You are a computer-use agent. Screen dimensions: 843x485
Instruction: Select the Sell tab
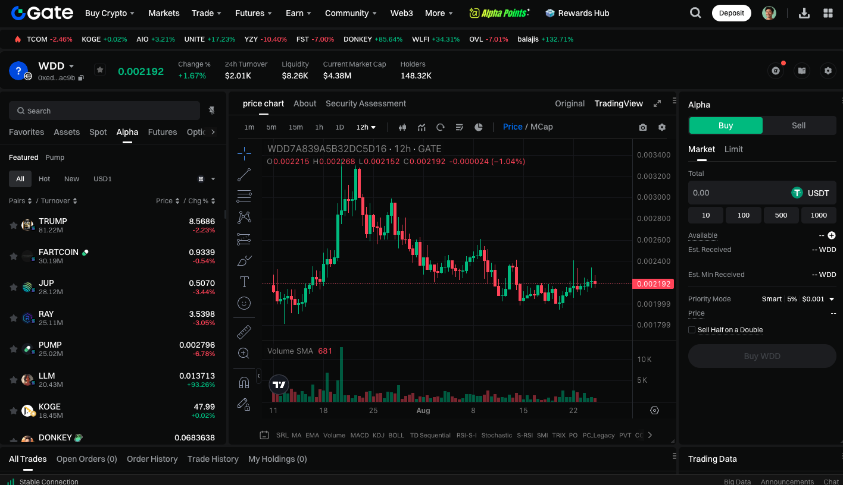[x=799, y=125]
